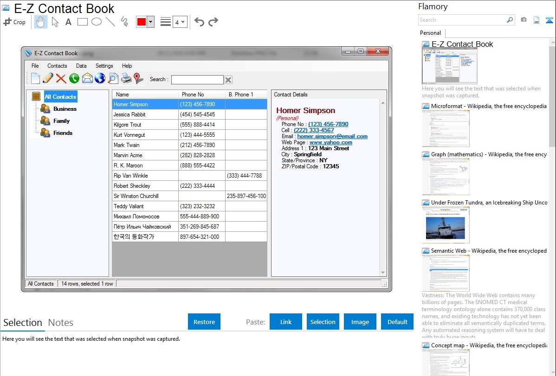Click the line thickness icon
Image resolution: width=556 pixels, height=376 pixels.
click(165, 22)
